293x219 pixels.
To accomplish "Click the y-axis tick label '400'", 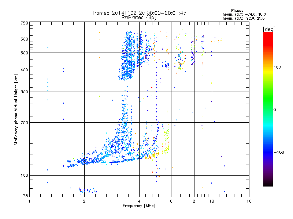I will tap(24, 70).
